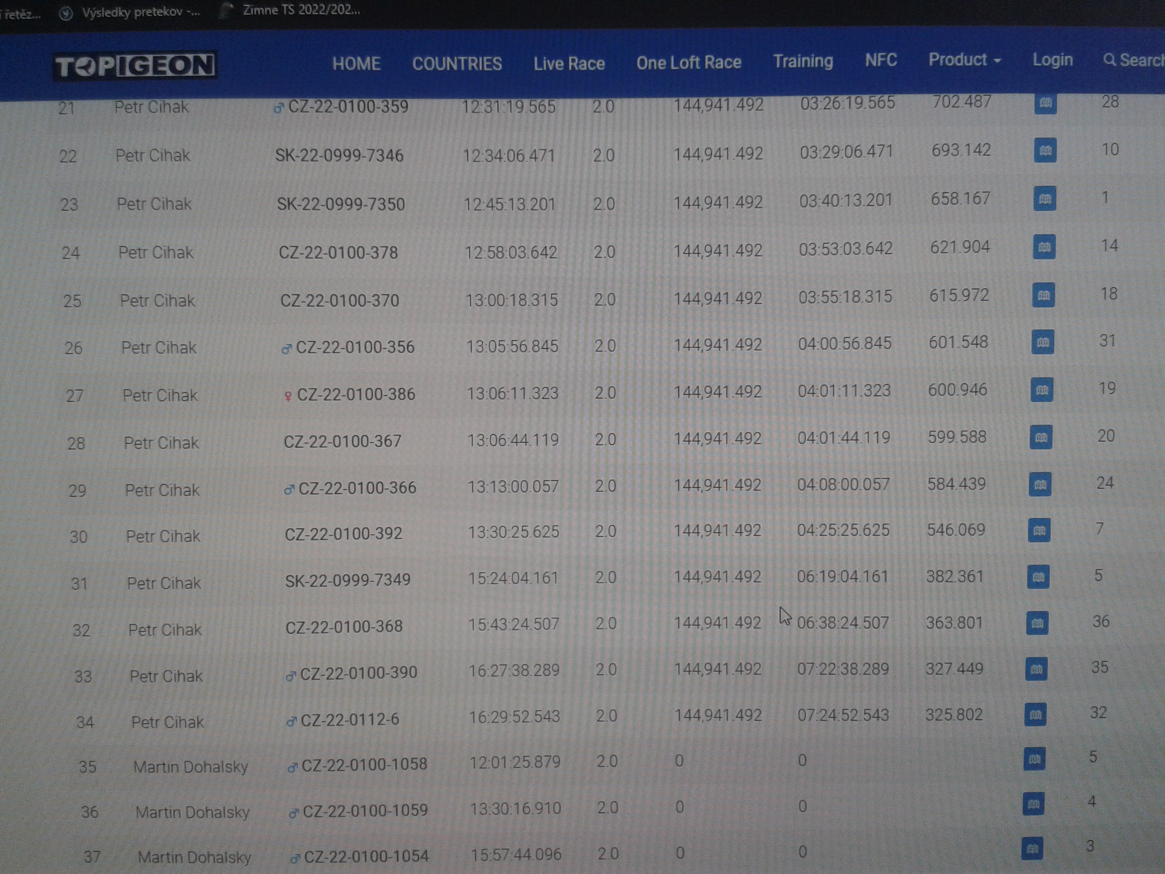Select ring number SK-22-0999-7346
Screen dimensions: 1165x874
click(x=339, y=155)
